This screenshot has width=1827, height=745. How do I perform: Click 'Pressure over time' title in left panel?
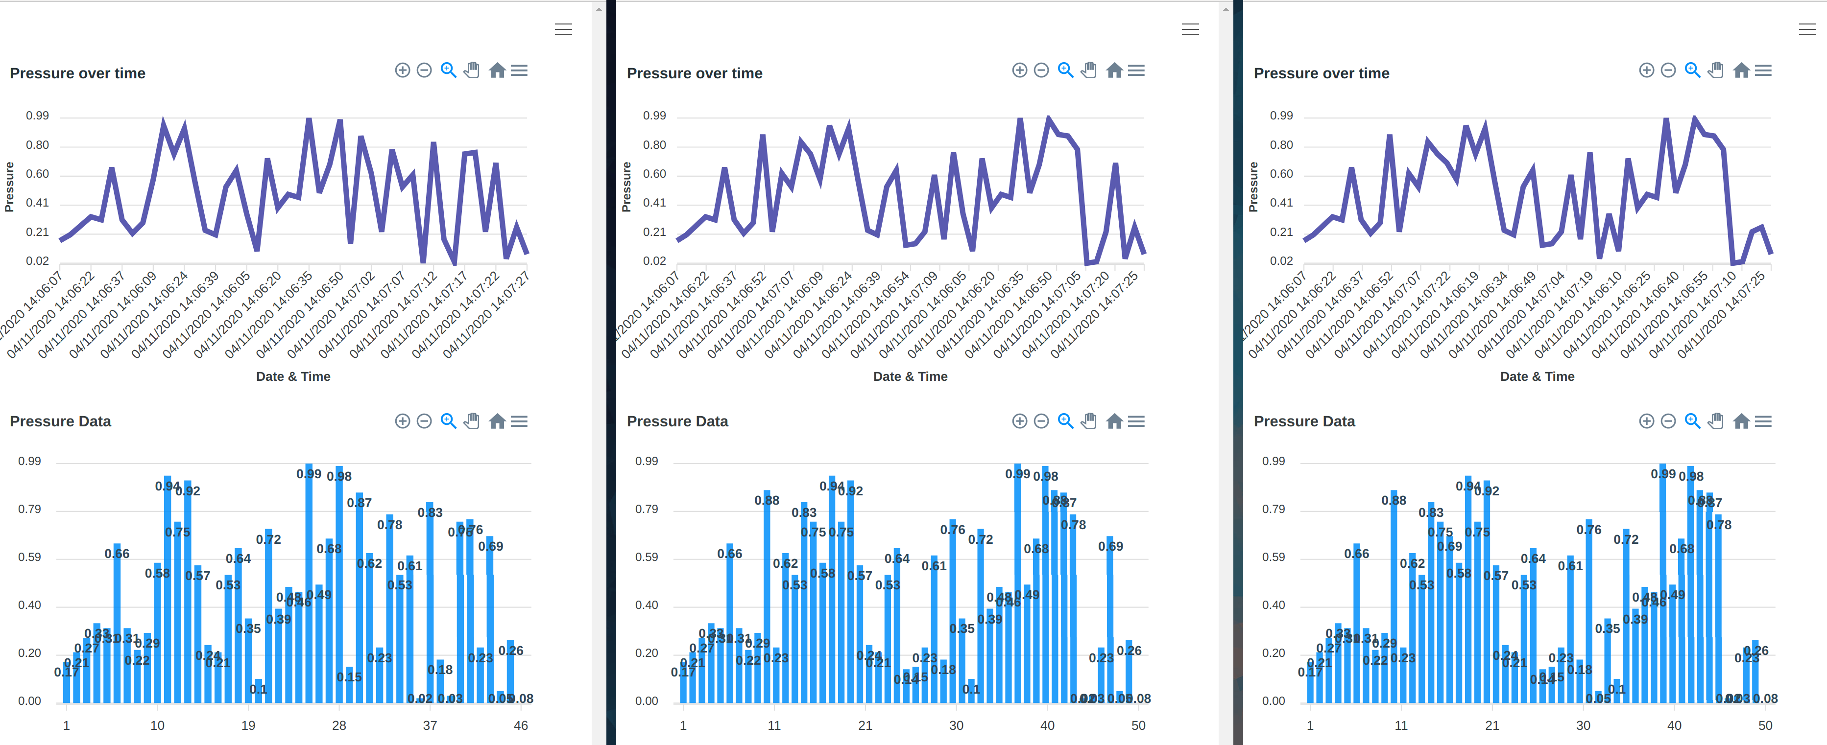coord(77,73)
